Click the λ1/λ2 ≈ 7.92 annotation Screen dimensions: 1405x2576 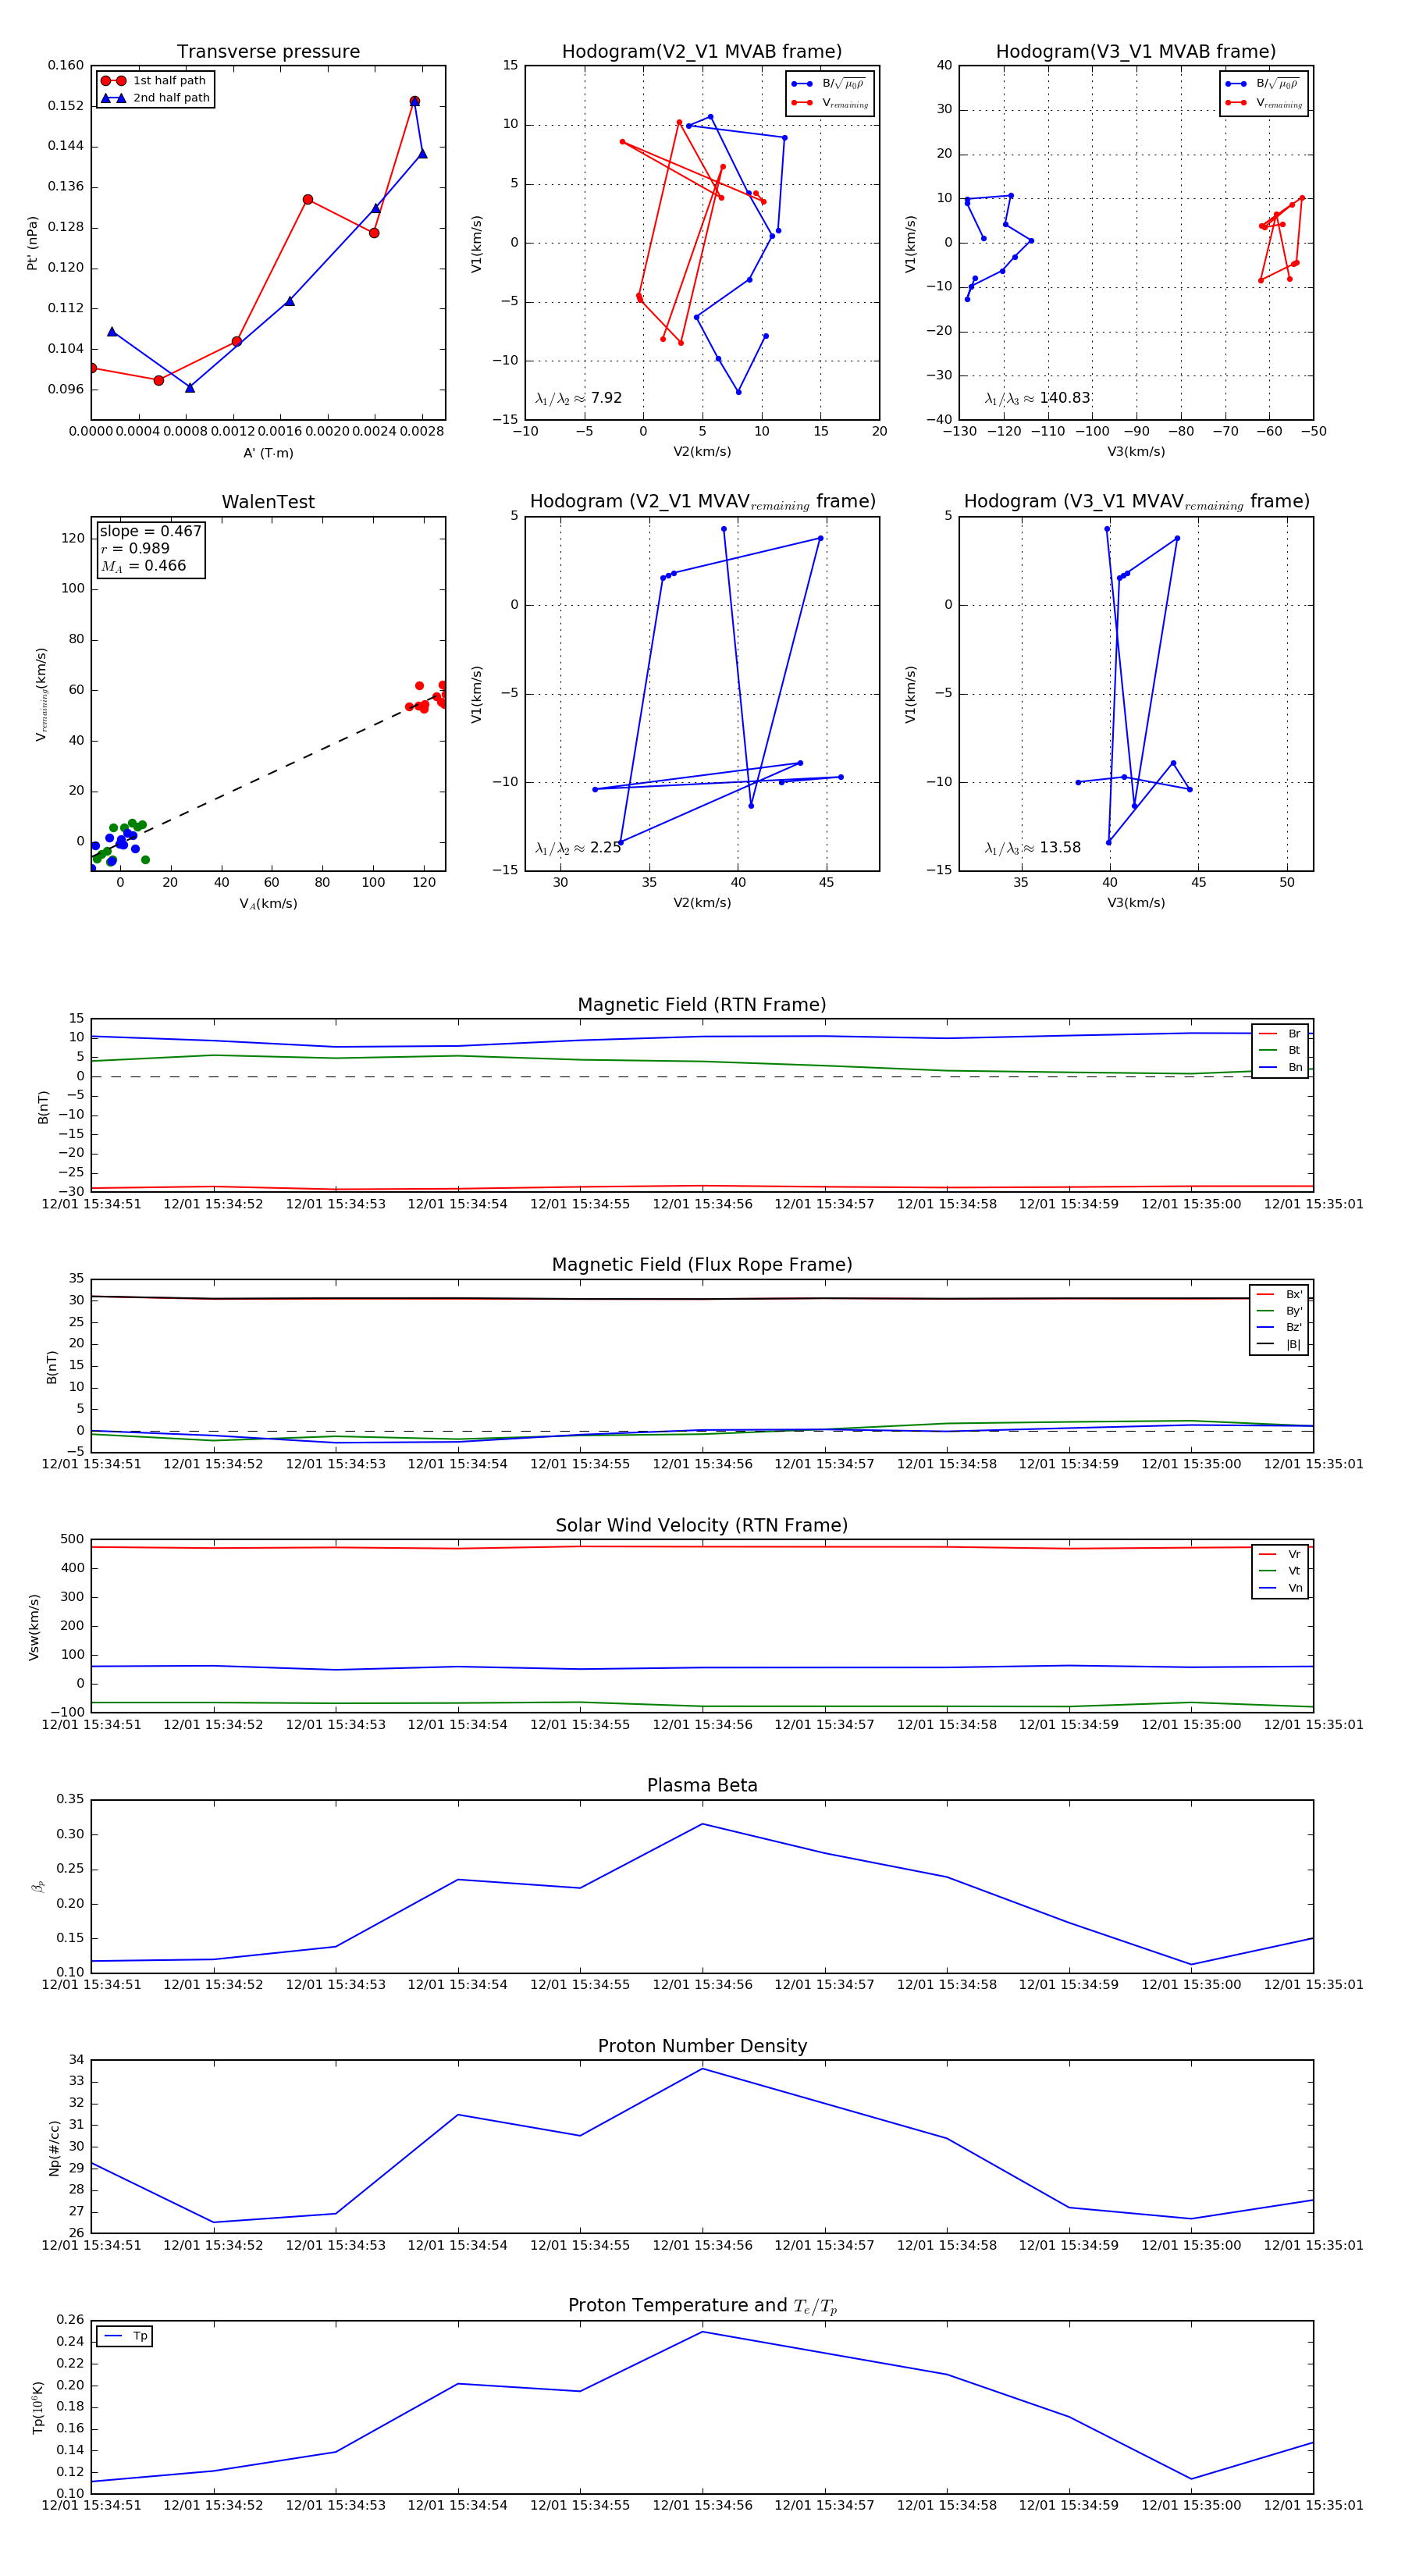pyautogui.click(x=578, y=398)
